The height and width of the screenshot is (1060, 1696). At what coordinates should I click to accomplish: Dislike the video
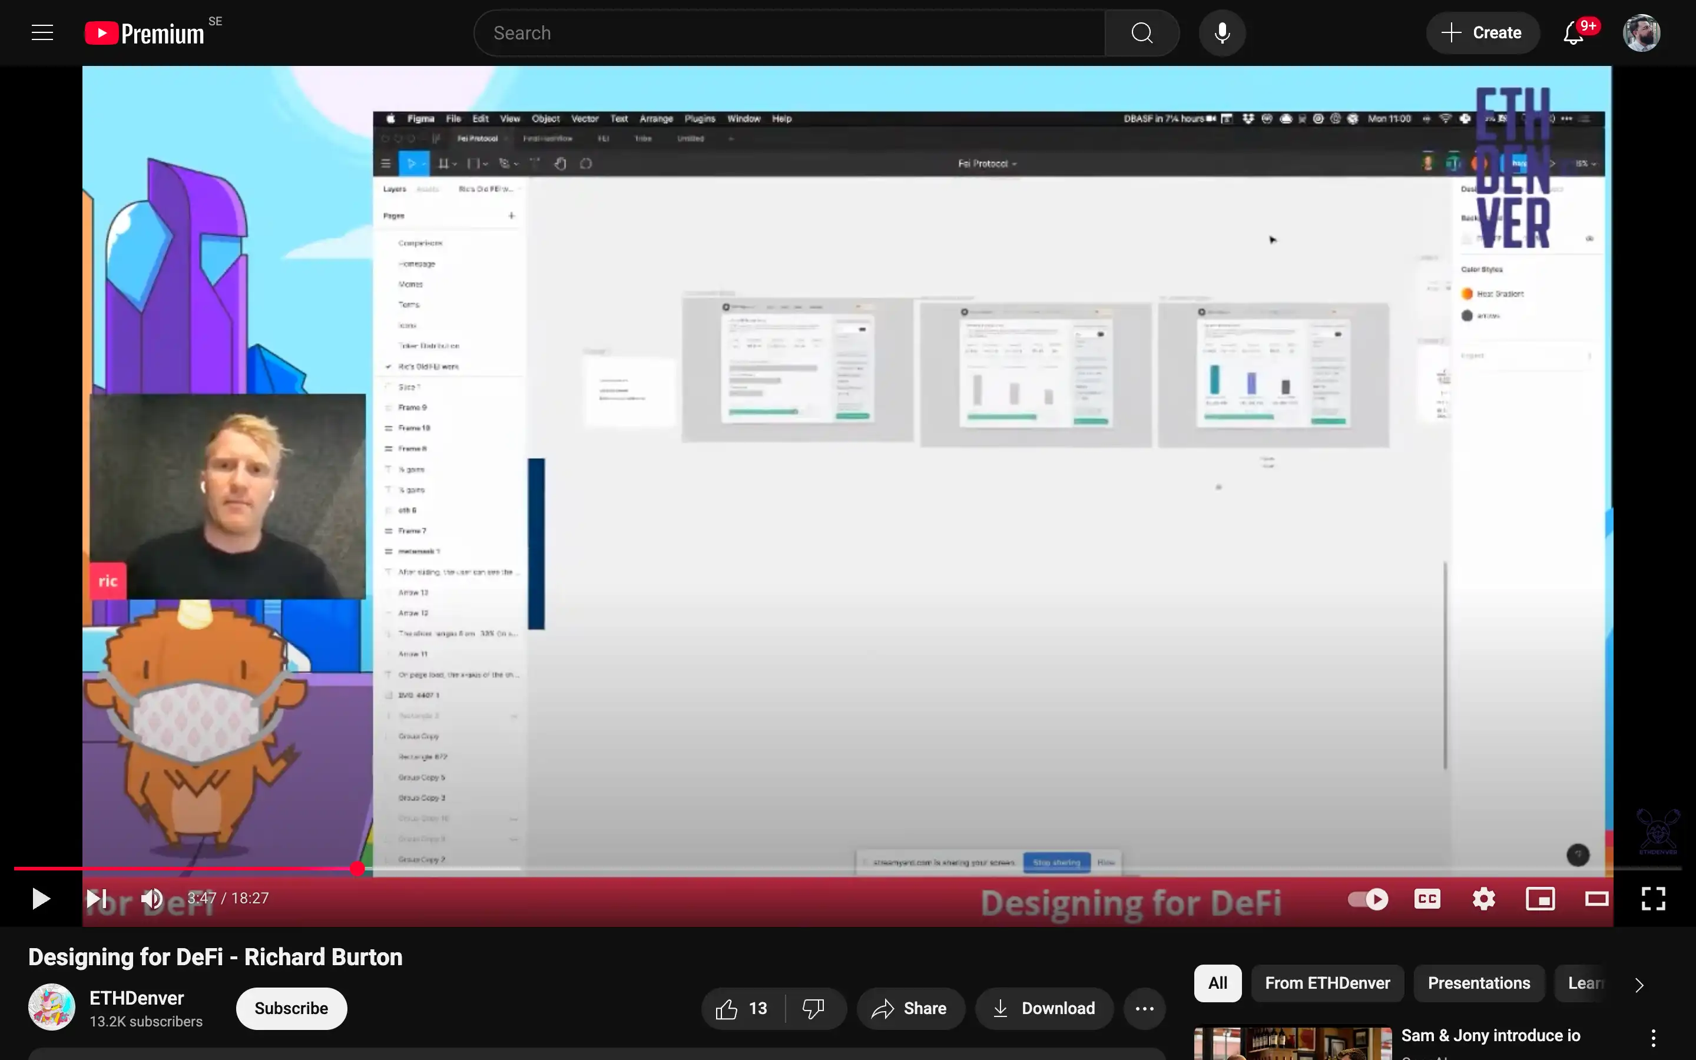814,1008
